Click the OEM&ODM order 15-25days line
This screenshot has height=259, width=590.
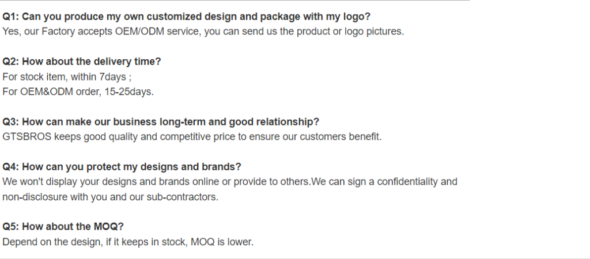click(x=78, y=92)
